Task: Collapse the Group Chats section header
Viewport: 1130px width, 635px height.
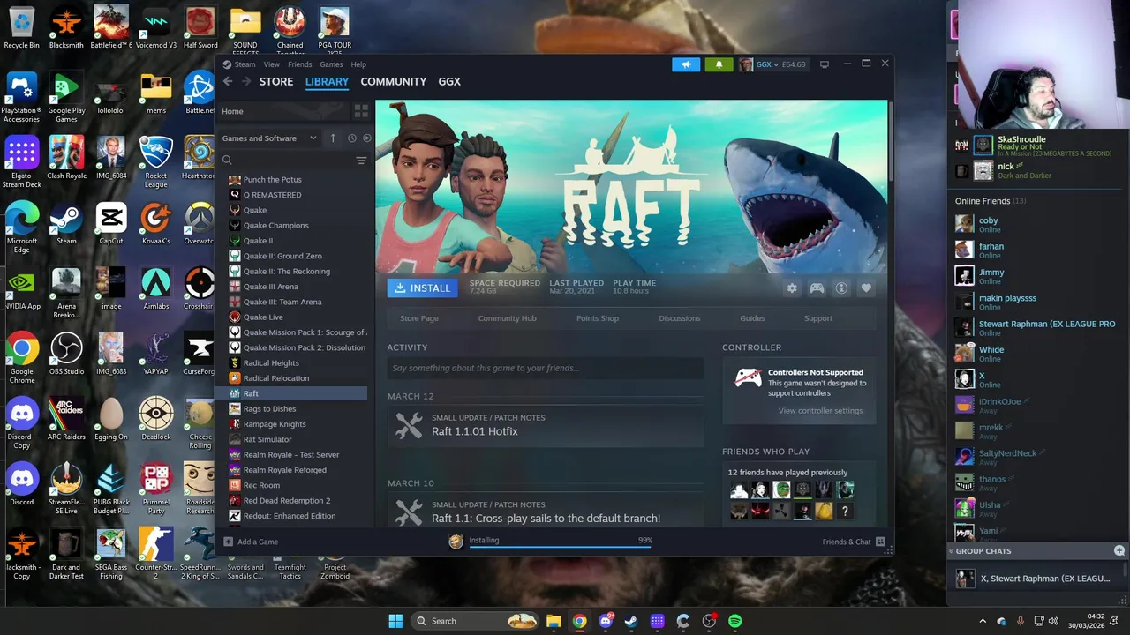Action: point(983,551)
